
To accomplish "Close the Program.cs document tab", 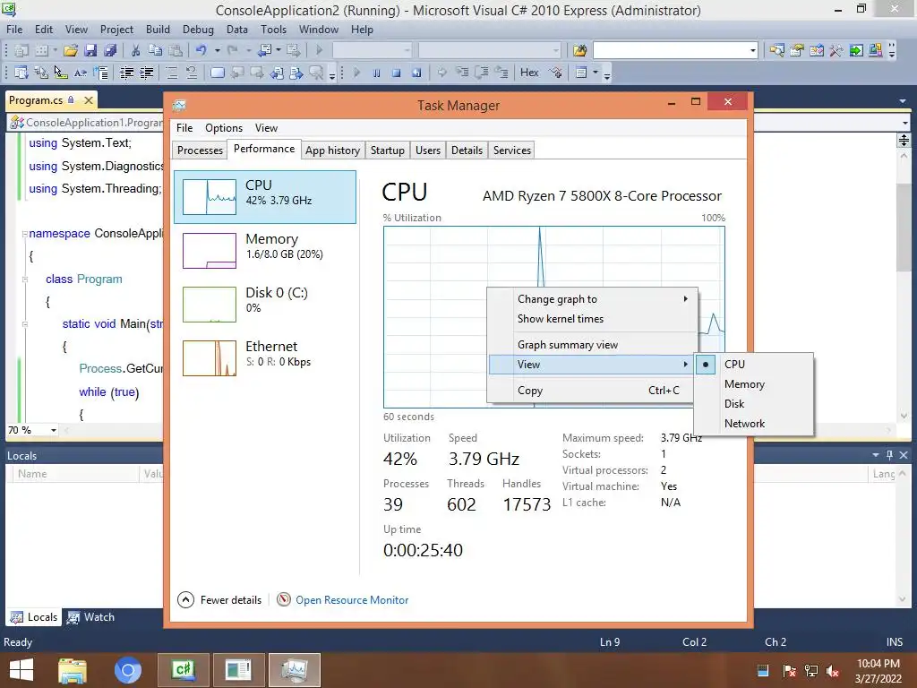I will click(x=89, y=100).
